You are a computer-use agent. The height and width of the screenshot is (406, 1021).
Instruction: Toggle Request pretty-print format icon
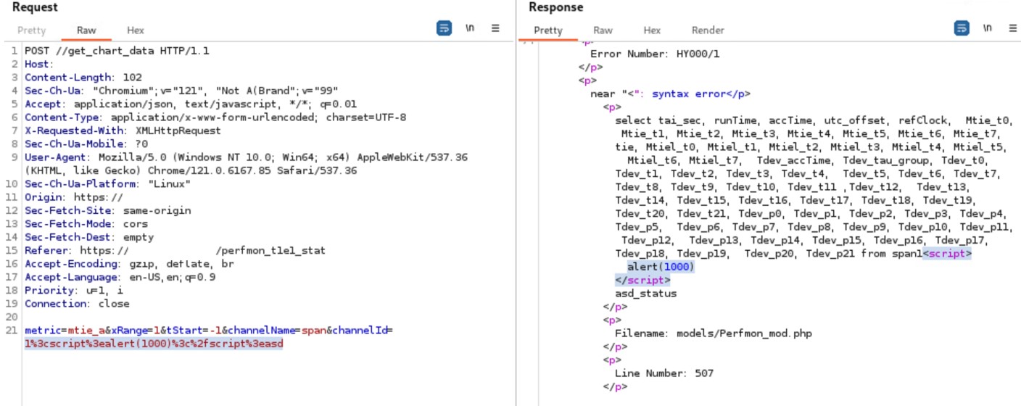444,28
